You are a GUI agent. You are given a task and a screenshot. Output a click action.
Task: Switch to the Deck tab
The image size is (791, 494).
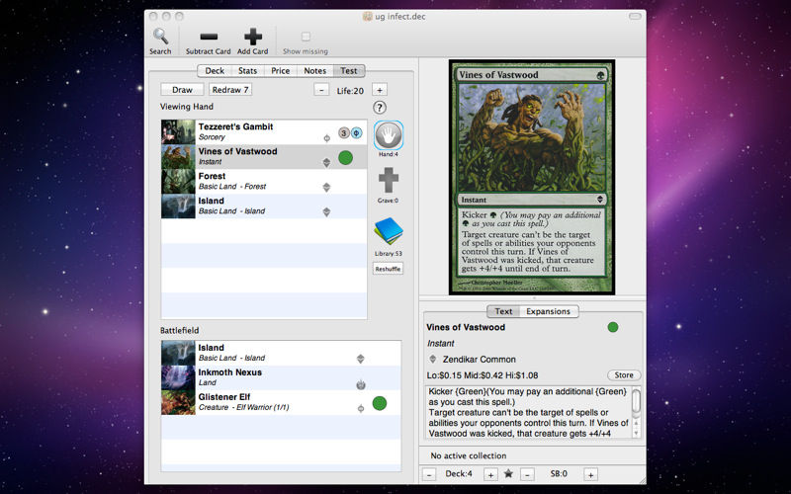[215, 70]
